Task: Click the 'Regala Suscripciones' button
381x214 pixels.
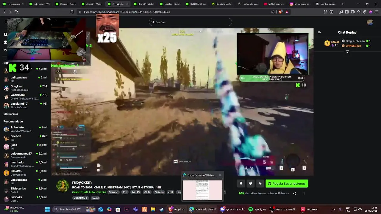Action: pyautogui.click(x=287, y=184)
